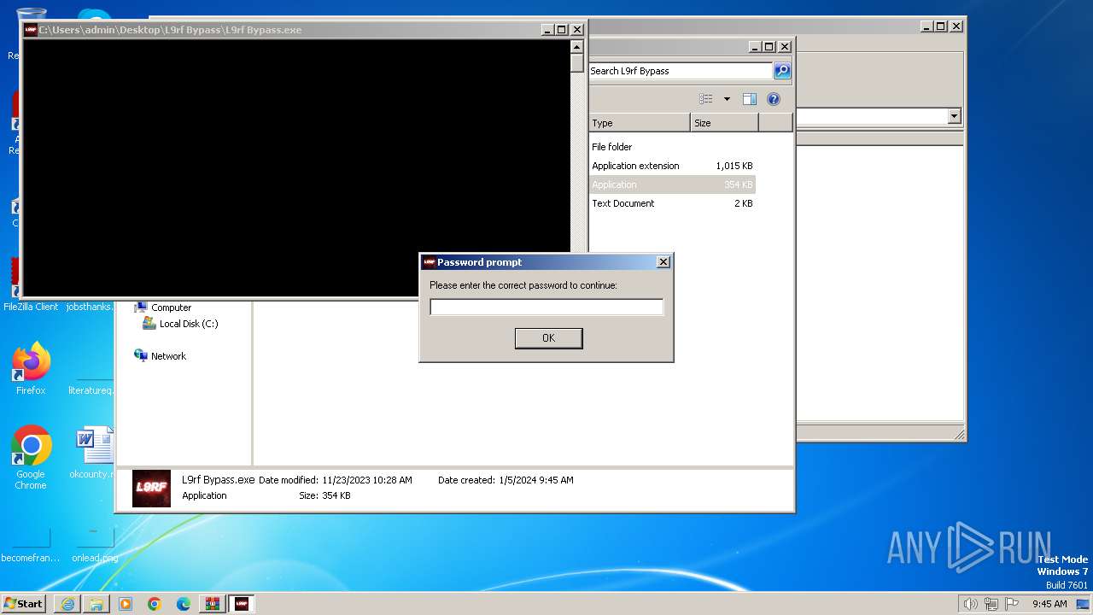Change view using the Explorer view icon
The height and width of the screenshot is (615, 1093).
coord(706,99)
